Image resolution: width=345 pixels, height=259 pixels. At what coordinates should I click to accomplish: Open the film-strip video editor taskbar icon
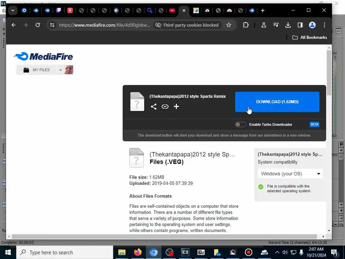pos(185,252)
